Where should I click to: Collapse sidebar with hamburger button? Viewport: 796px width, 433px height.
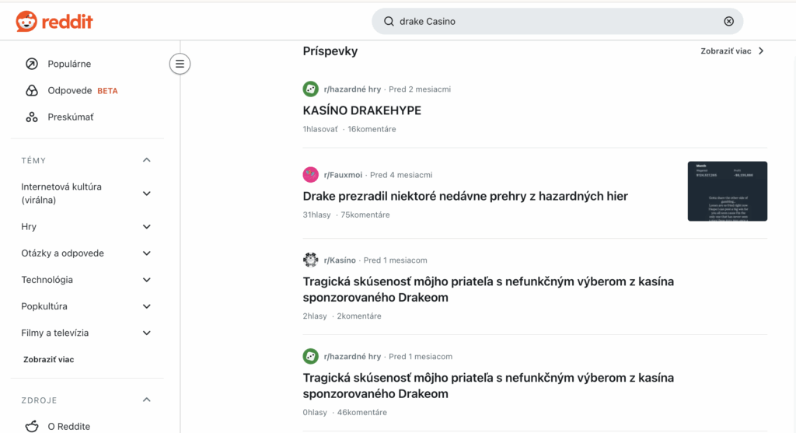pos(180,64)
